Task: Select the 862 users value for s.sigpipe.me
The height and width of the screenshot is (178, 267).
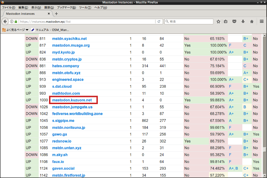Action: (x=145, y=121)
